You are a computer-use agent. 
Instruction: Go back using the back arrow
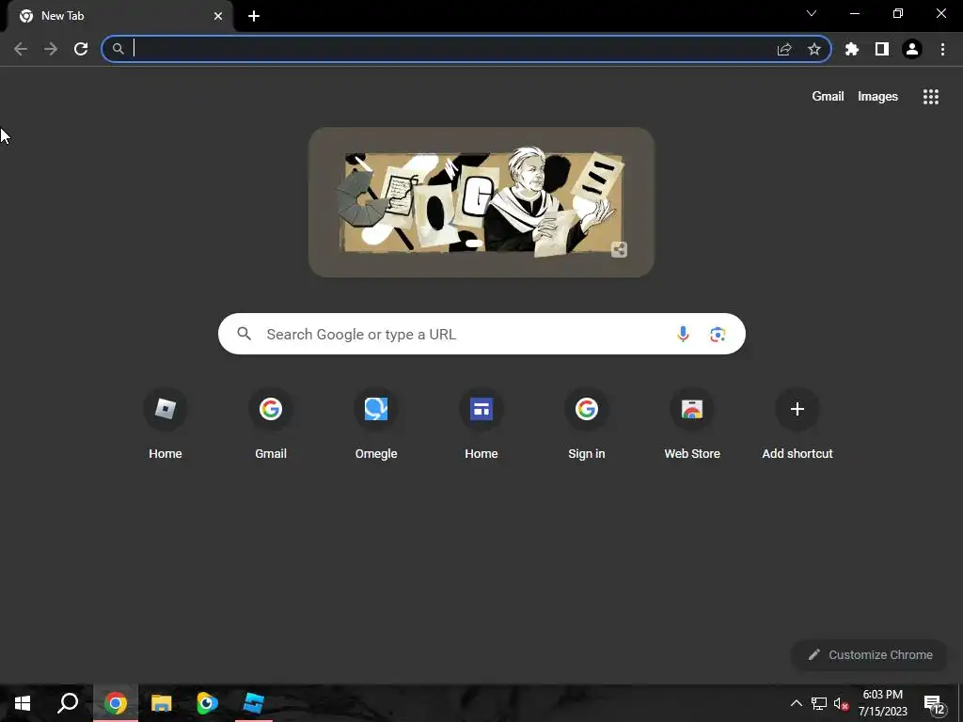[x=21, y=49]
